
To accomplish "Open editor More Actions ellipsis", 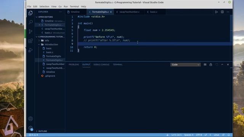I will (x=228, y=12).
